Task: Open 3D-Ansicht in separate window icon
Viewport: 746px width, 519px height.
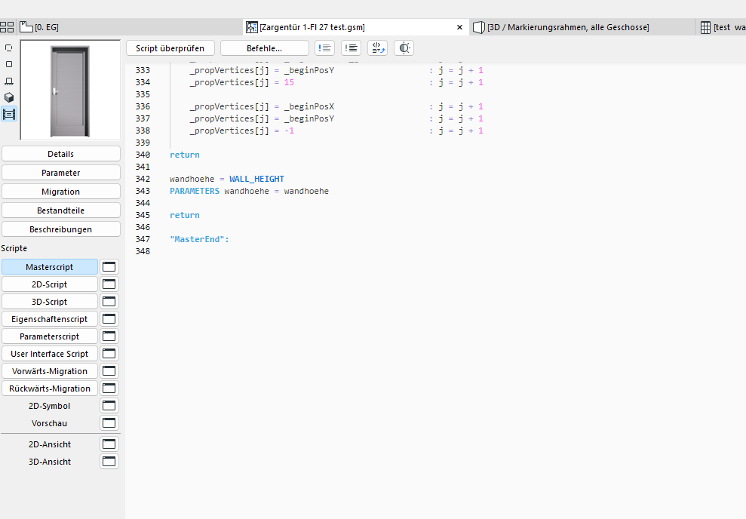Action: point(109,462)
